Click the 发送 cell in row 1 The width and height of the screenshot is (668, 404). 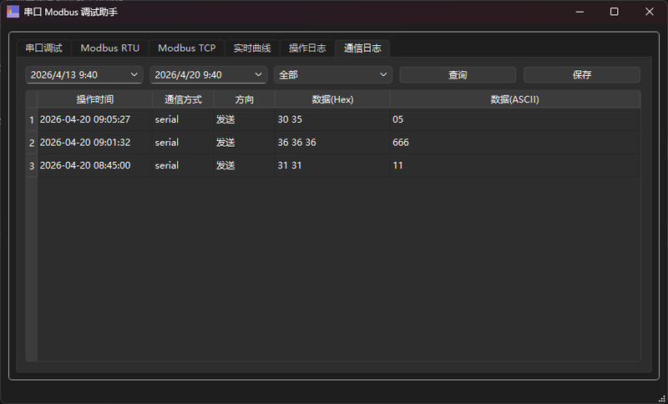click(244, 119)
